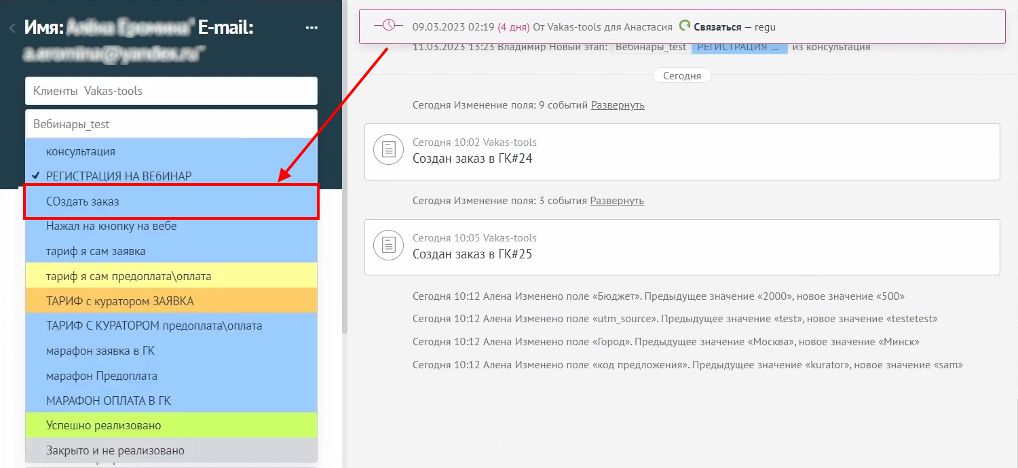Choose stage Нажал на кнопку на вебе

[x=111, y=226]
